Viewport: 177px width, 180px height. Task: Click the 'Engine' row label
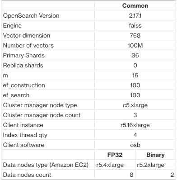(x=12, y=25)
